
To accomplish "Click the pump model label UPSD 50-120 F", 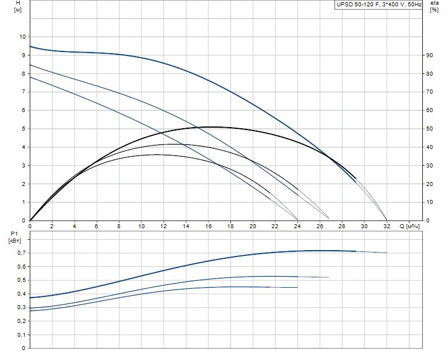I will click(378, 5).
